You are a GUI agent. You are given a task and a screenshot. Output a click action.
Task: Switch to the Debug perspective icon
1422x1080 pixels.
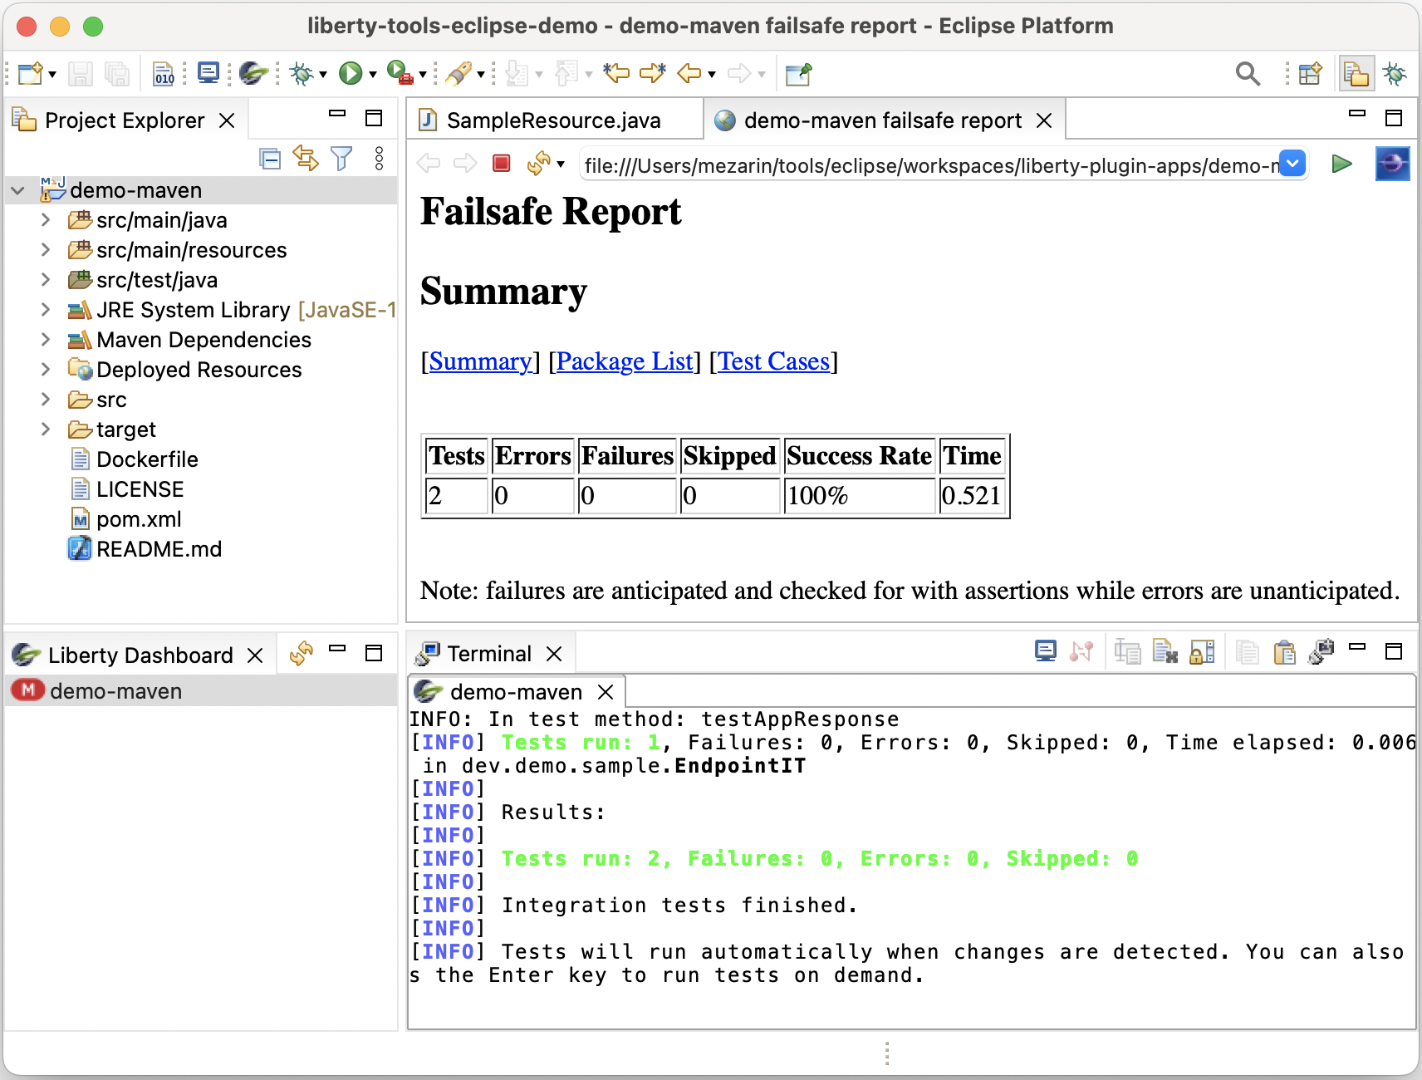1395,74
